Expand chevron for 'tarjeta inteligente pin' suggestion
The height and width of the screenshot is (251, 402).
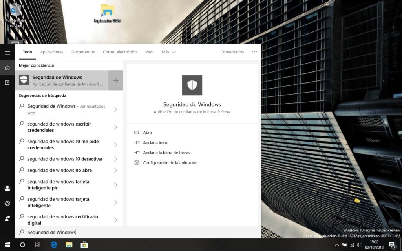115,185
